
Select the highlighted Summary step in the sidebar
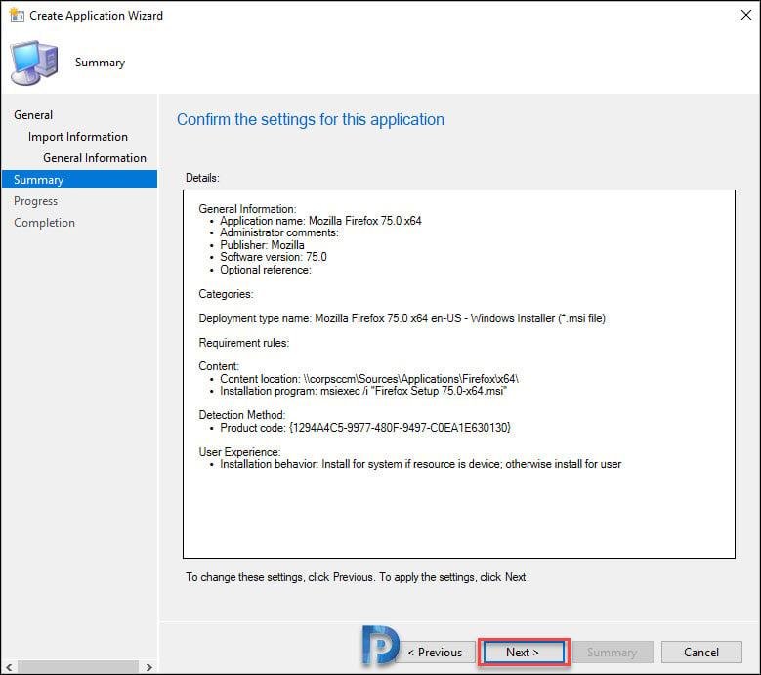tap(39, 180)
